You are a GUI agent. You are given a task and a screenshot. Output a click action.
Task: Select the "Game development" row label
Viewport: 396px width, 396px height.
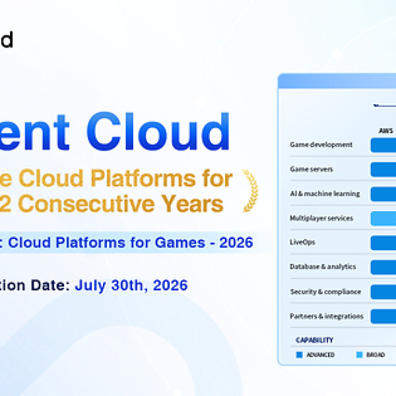321,145
